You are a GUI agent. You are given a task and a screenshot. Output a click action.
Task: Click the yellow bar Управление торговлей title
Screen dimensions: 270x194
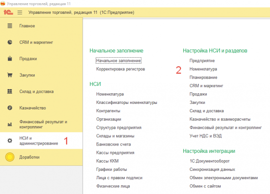coord(81,12)
